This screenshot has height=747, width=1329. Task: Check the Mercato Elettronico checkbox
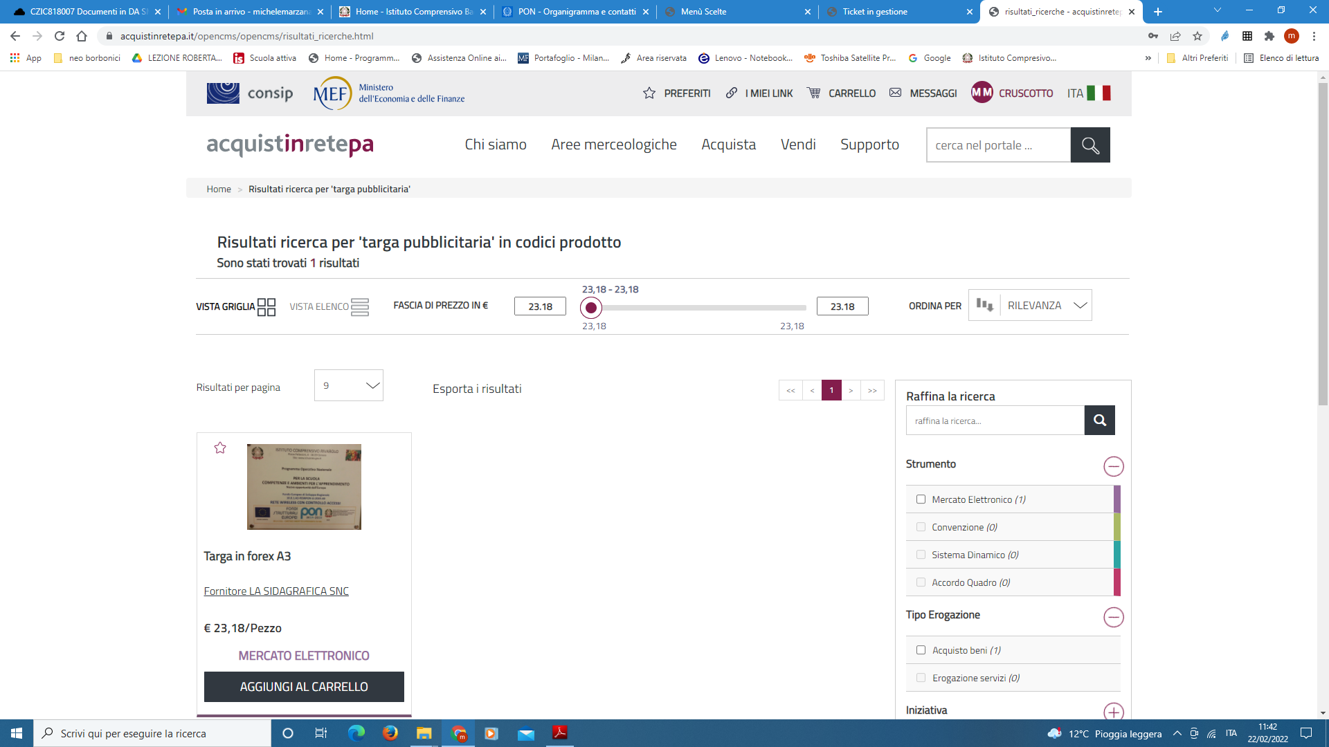(921, 499)
